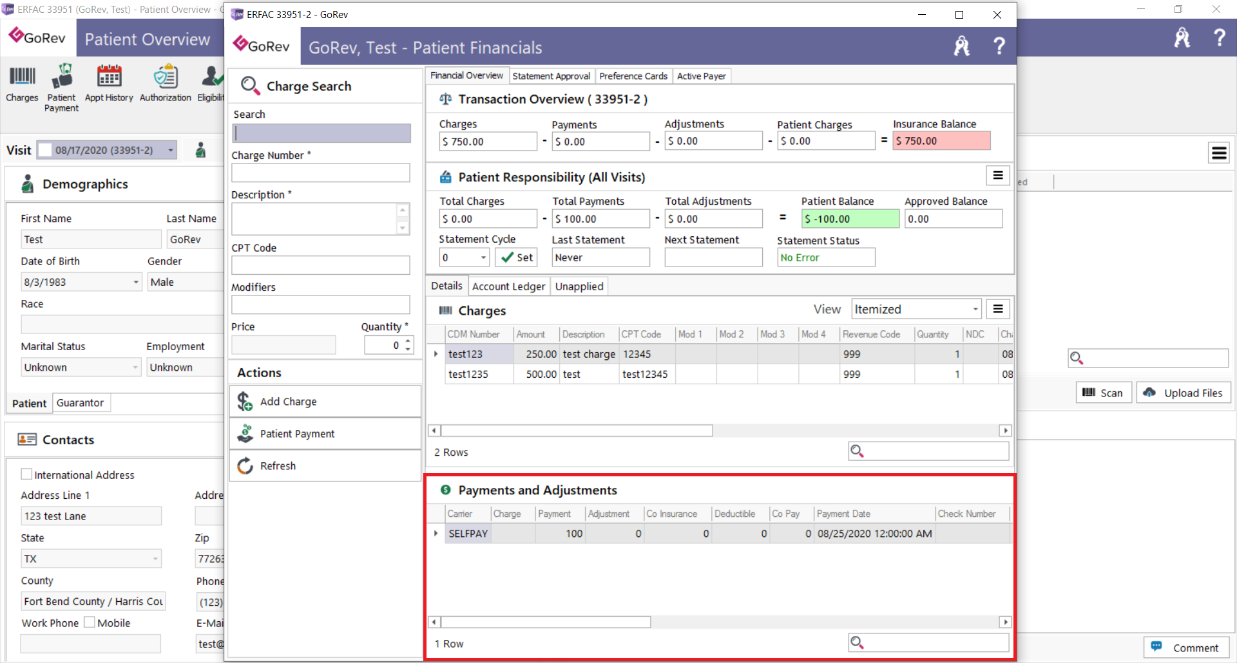Click the Patient Payment action button

point(325,434)
